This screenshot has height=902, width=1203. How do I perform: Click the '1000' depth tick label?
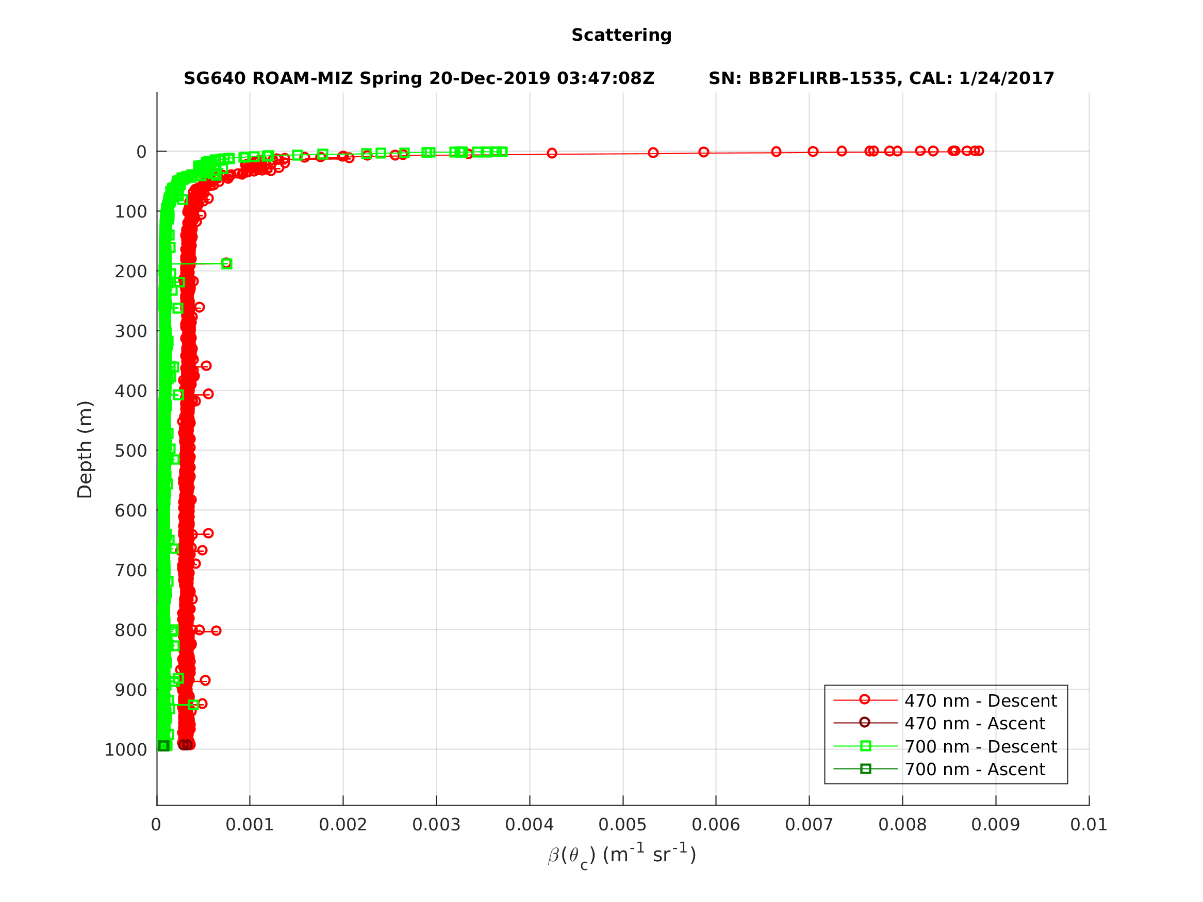pos(126,750)
